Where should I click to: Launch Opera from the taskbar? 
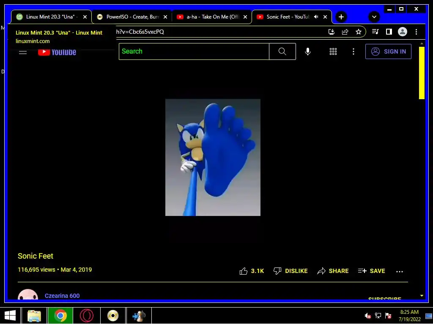(86, 316)
